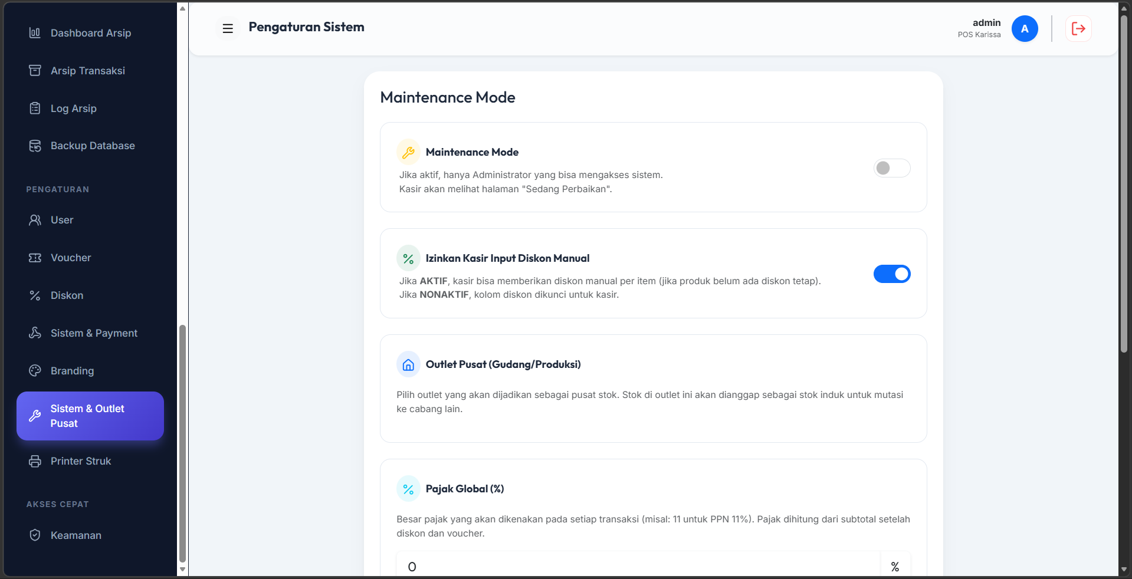Click the sidebar scroll down arrow
This screenshot has height=579, width=1132.
pyautogui.click(x=182, y=570)
